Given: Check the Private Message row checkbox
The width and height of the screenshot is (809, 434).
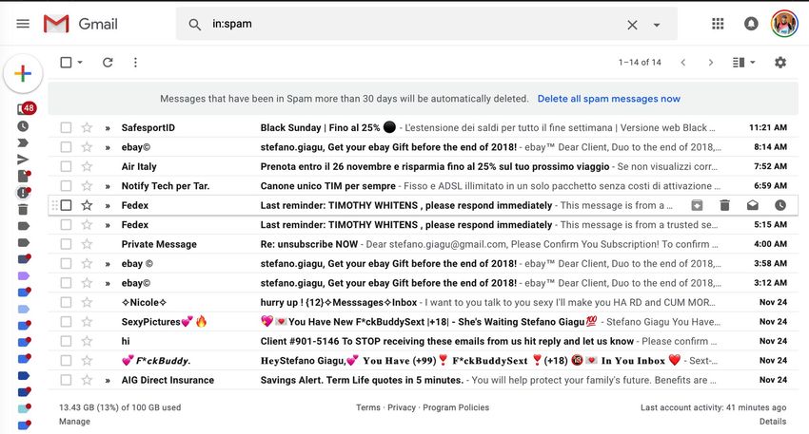Looking at the screenshot, I should 66,244.
